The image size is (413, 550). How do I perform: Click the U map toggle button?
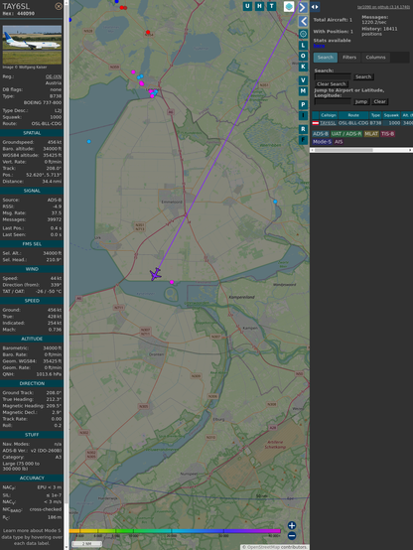[x=247, y=6]
